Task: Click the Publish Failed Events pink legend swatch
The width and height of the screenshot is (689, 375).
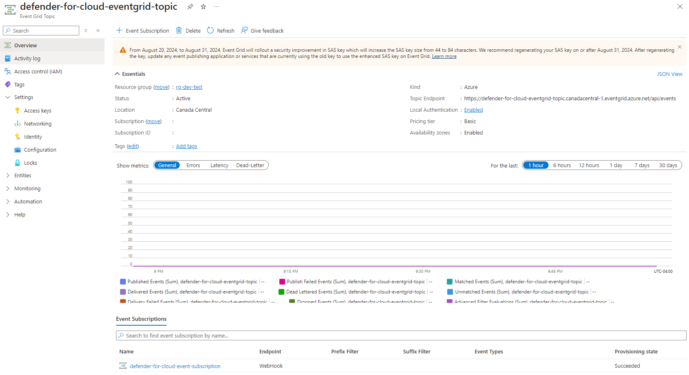Action: (282, 282)
